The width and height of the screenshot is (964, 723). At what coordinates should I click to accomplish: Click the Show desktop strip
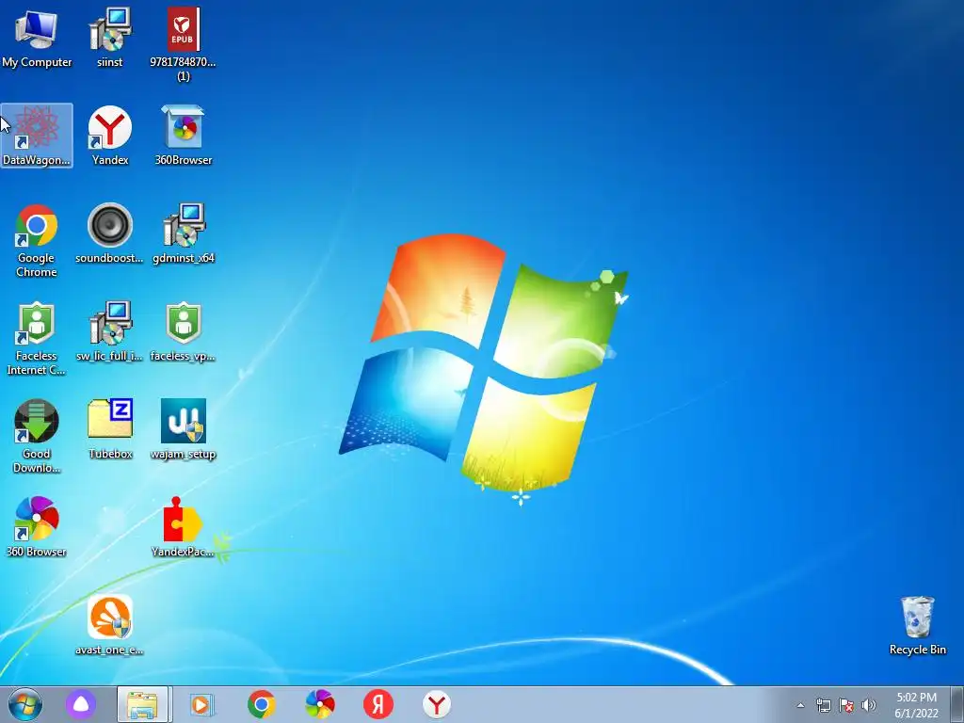957,704
